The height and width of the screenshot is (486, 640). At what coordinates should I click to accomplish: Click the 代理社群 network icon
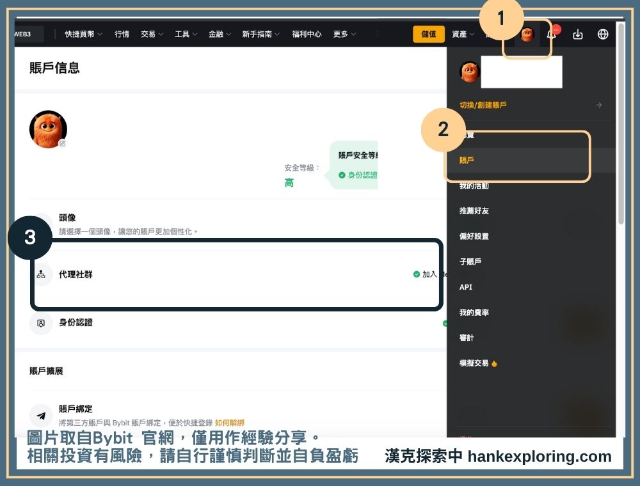41,274
